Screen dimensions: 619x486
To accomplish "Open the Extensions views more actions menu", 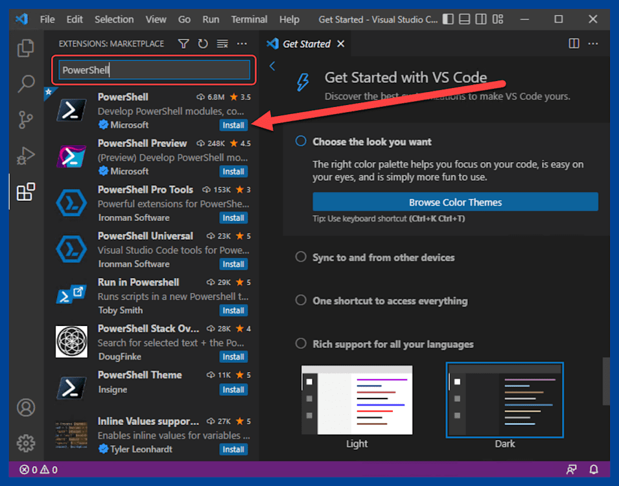I will point(242,43).
